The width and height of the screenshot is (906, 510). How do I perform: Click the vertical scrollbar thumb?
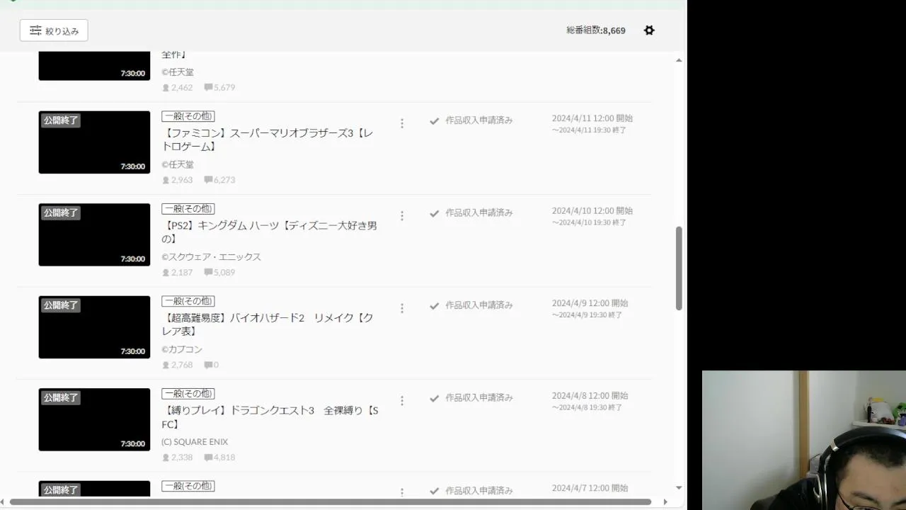coord(679,268)
